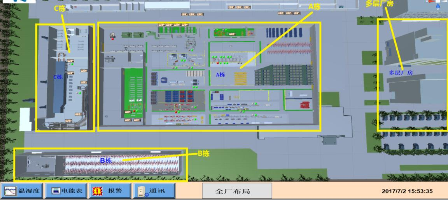The height and width of the screenshot is (200, 448).
Task: Click the yellow C栋 callout label at top
Action: [x=59, y=9]
